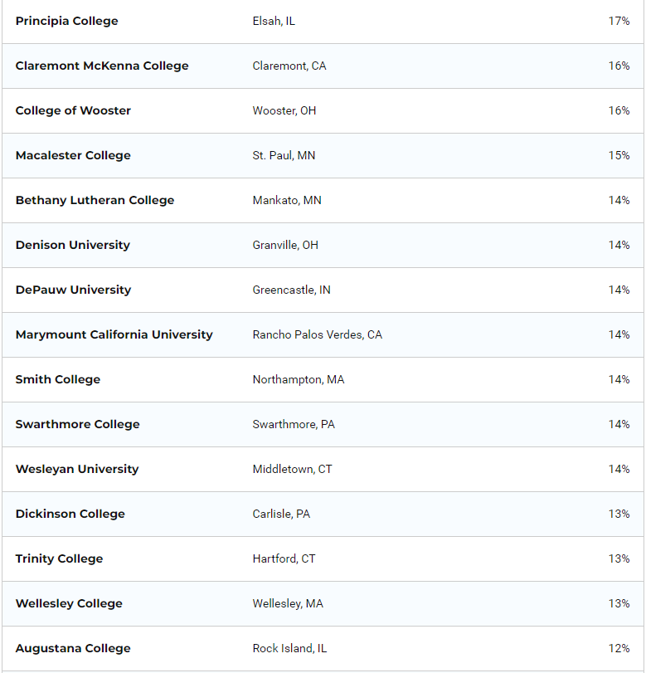646x673 pixels.
Task: Click the 12% value for Augustana College
Action: click(x=619, y=648)
